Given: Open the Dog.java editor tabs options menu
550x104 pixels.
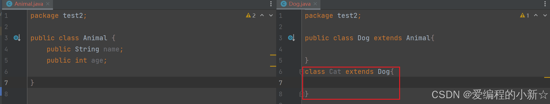Looking at the screenshot, I should point(545,4).
